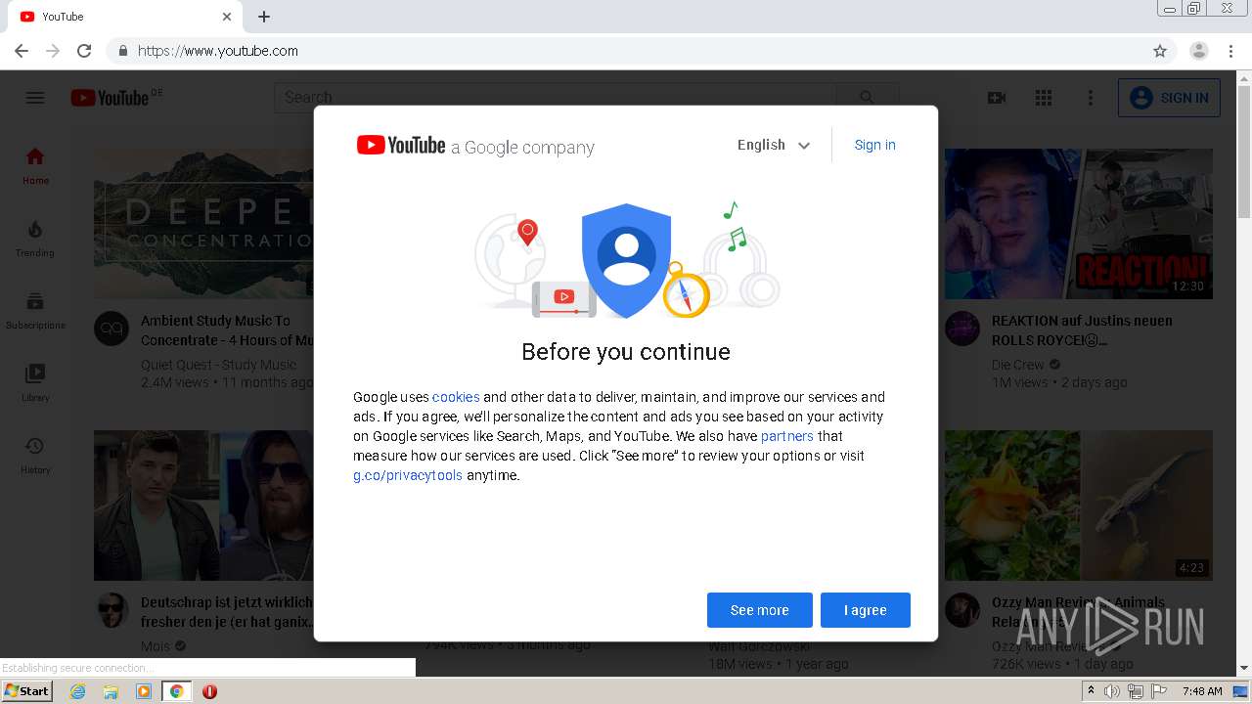Open the YouTube apps grid icon
1252x704 pixels.
(1044, 98)
